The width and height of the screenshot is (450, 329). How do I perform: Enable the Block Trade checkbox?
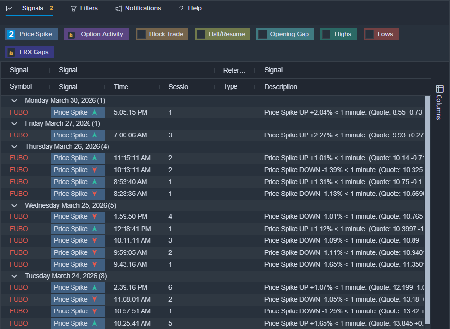click(x=142, y=34)
